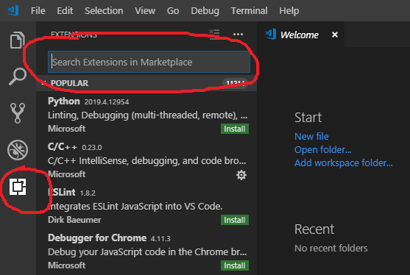This screenshot has height=275, width=410.
Task: Click the Debug your JavaScript code description
Action: click(147, 252)
